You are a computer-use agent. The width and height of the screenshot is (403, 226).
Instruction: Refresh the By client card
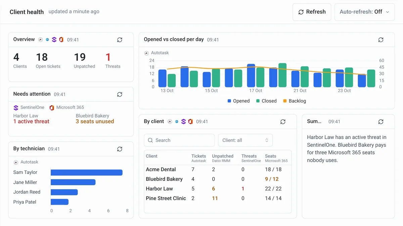click(x=283, y=122)
